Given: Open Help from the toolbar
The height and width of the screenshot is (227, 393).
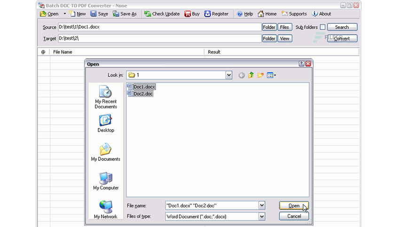Looking at the screenshot, I should point(245,14).
